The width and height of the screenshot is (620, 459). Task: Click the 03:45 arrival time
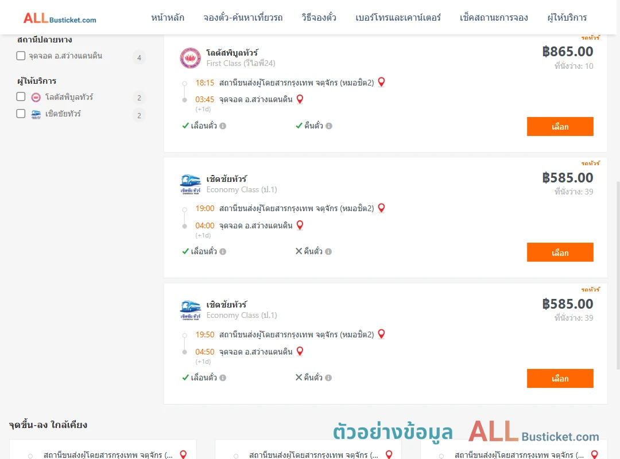click(x=204, y=99)
